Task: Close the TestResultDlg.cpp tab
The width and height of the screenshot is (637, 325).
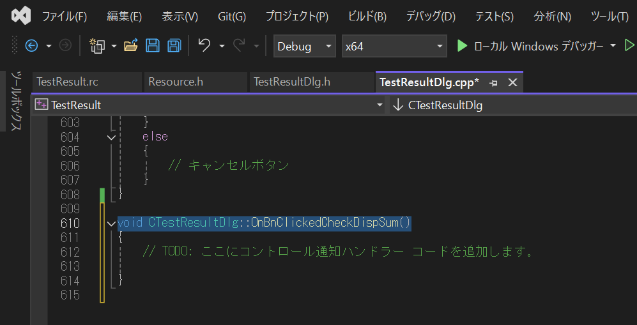Action: coord(512,82)
